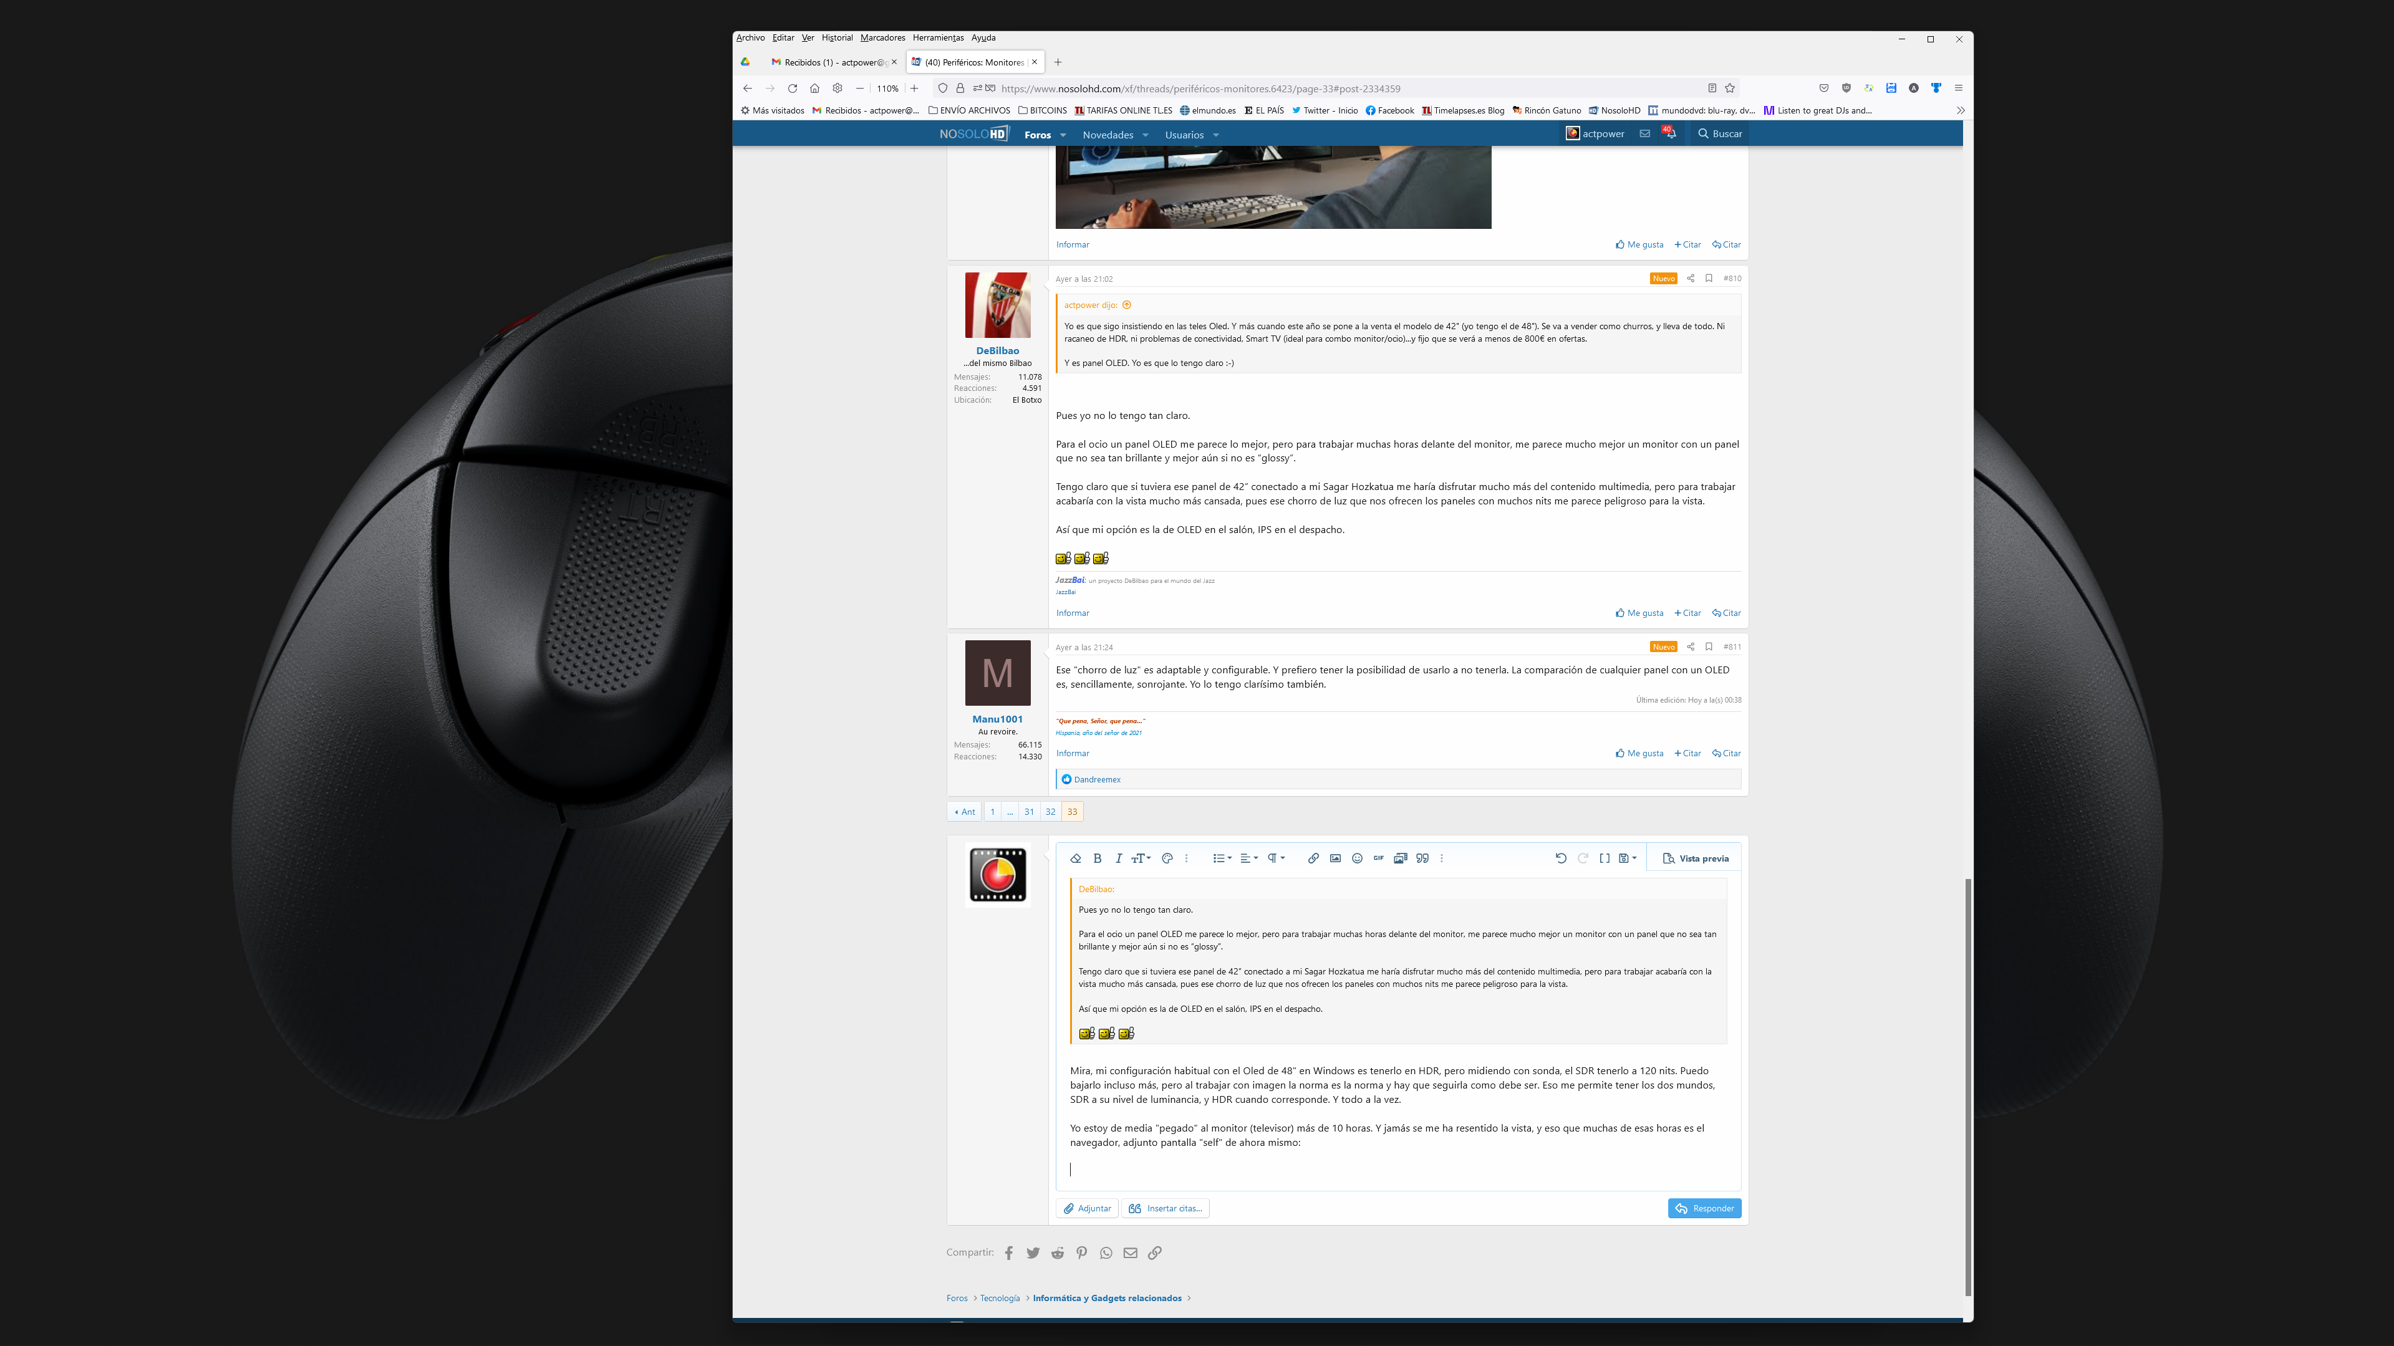This screenshot has height=1346, width=2394.
Task: Go to the browser home page
Action: (x=814, y=89)
